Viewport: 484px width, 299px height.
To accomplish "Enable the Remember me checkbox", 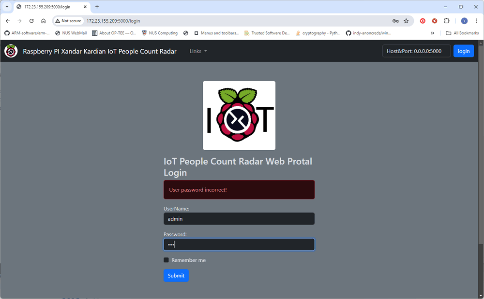I will click(166, 260).
